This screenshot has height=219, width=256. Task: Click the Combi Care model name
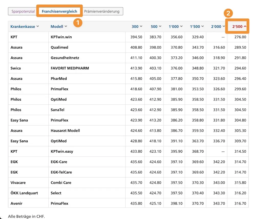point(61,183)
